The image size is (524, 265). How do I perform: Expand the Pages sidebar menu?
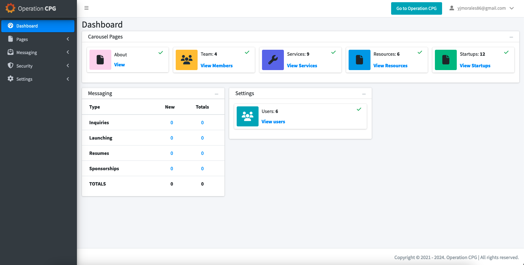[x=38, y=39]
